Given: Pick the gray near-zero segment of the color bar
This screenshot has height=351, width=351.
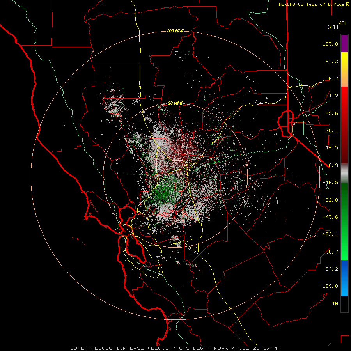Looking at the screenshot, I should pos(344,173).
